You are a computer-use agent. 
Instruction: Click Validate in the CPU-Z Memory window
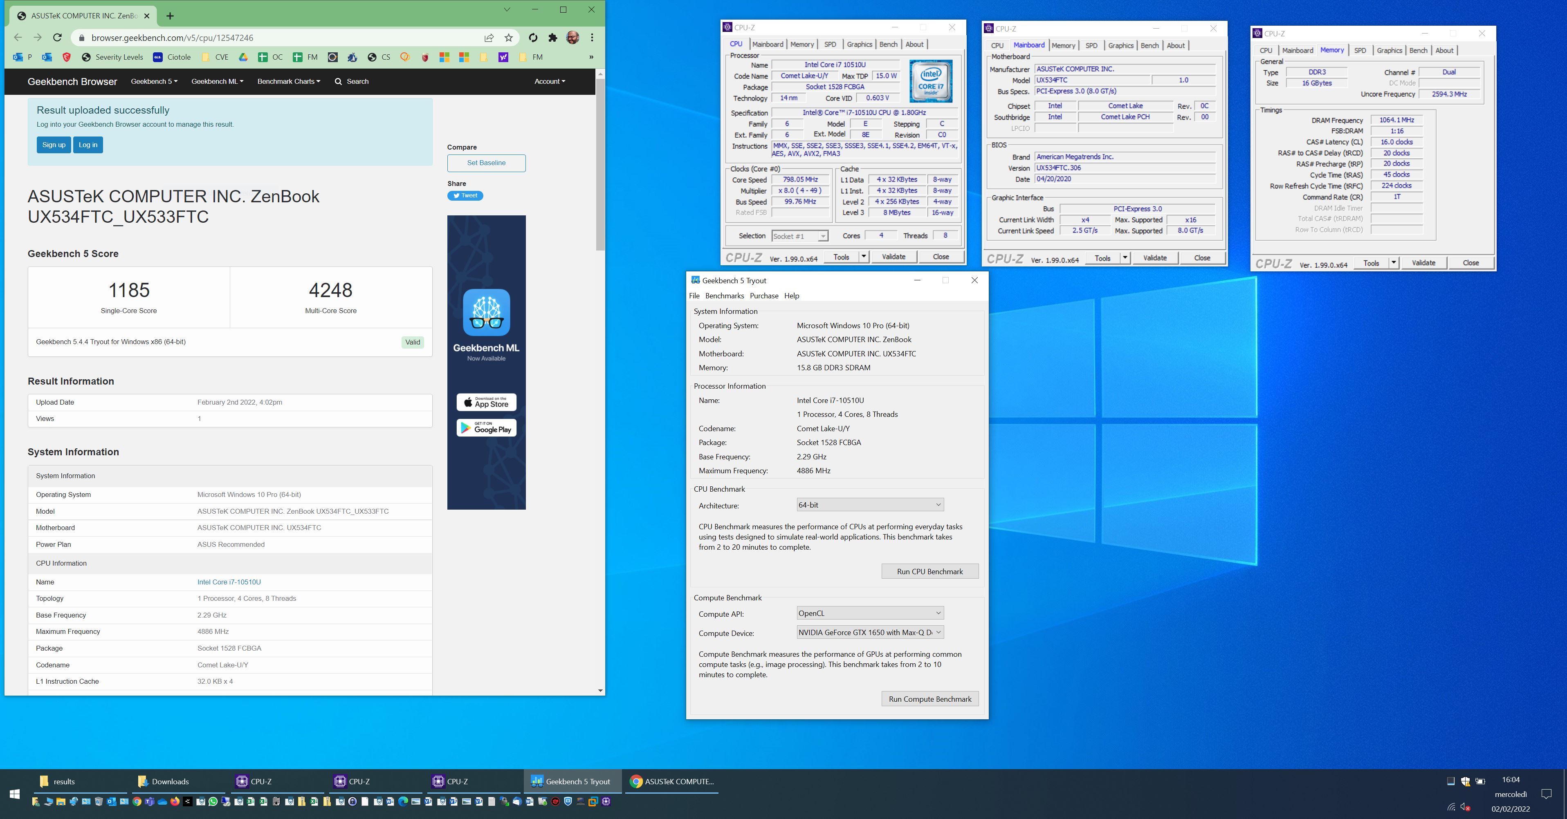point(1423,263)
